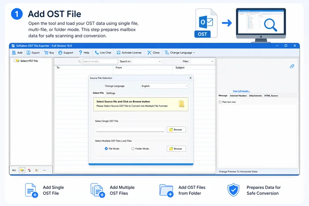This screenshot has width=309, height=206.
Task: Click the Add toolbar button
Action: click(x=17, y=52)
